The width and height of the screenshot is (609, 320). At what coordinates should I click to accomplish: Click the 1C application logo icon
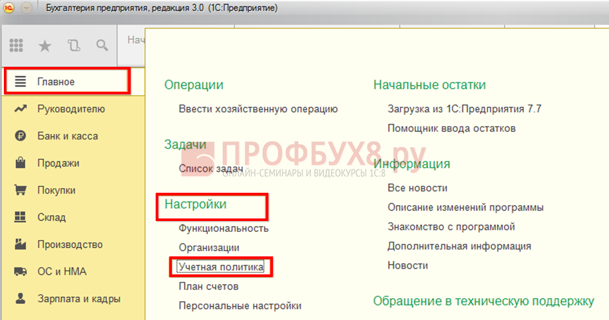(10, 8)
